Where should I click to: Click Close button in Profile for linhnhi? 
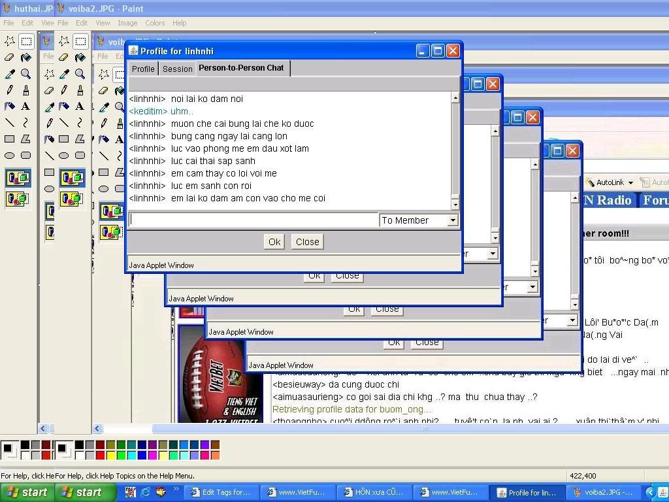coord(307,242)
